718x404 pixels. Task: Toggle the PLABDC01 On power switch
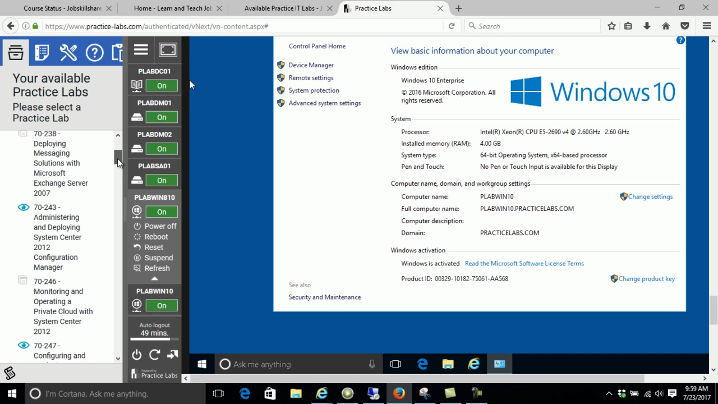(x=162, y=86)
